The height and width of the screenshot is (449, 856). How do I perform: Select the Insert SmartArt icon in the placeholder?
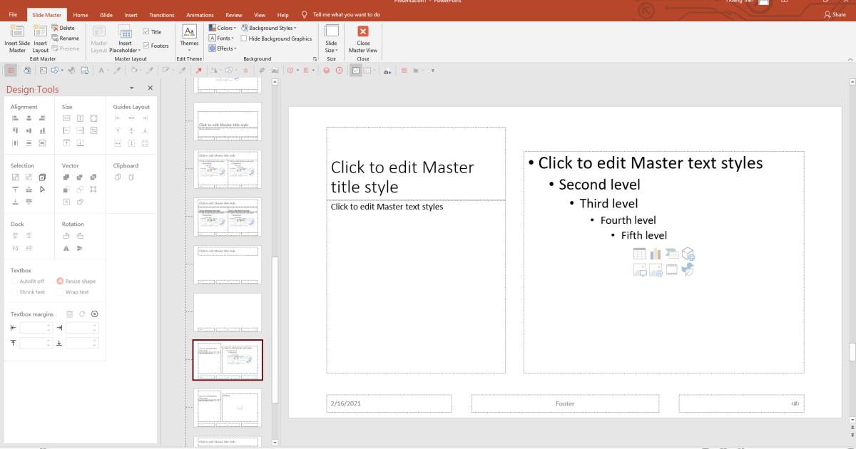pyautogui.click(x=671, y=254)
